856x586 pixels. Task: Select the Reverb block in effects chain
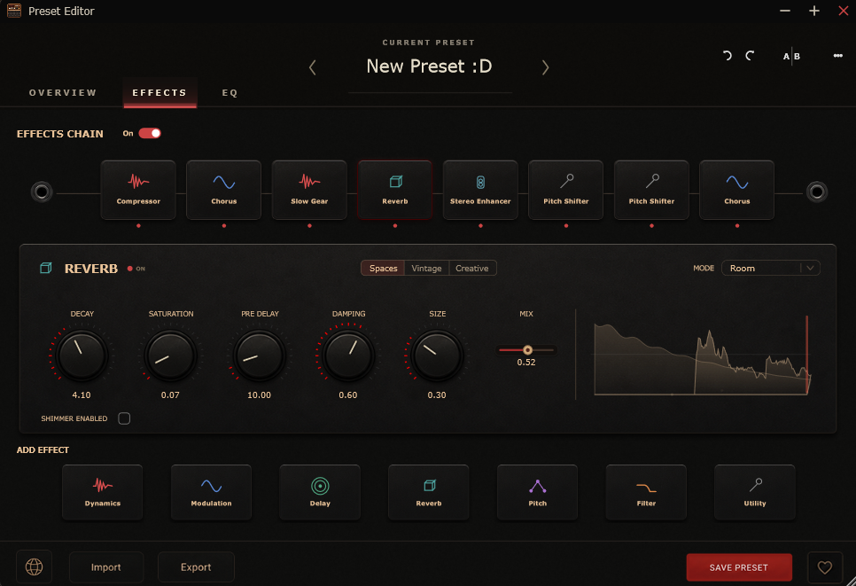(x=394, y=190)
